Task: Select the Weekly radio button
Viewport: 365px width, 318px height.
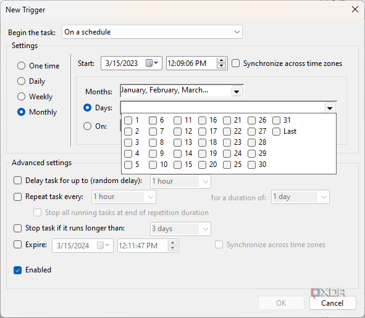Action: (x=21, y=96)
